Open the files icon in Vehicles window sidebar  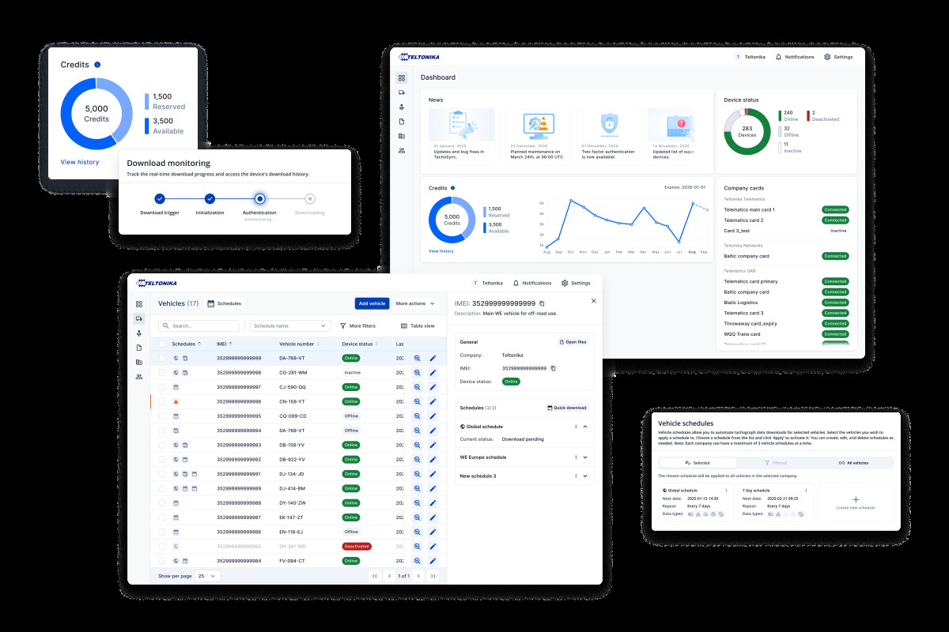[139, 348]
